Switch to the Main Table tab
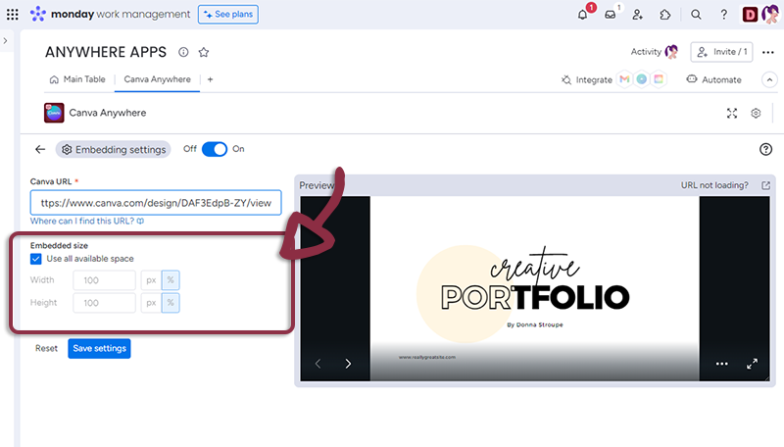 pos(78,79)
